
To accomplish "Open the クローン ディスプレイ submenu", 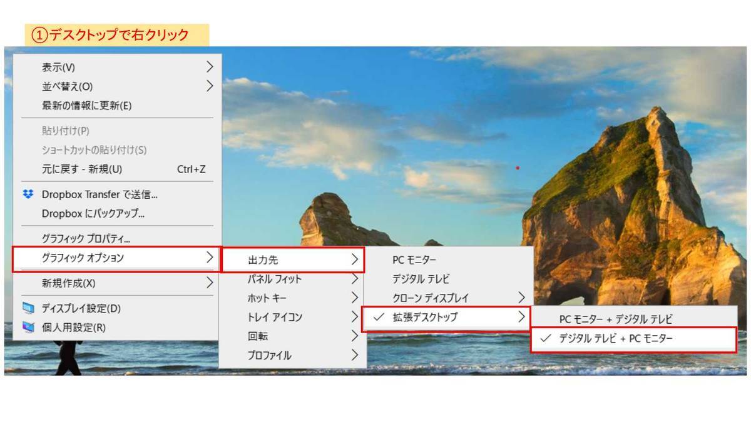I will tap(438, 298).
